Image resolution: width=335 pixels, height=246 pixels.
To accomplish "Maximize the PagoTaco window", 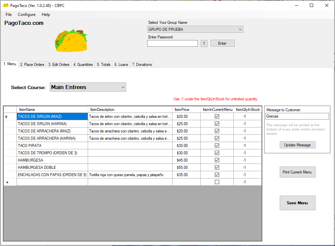I will pos(311,5).
